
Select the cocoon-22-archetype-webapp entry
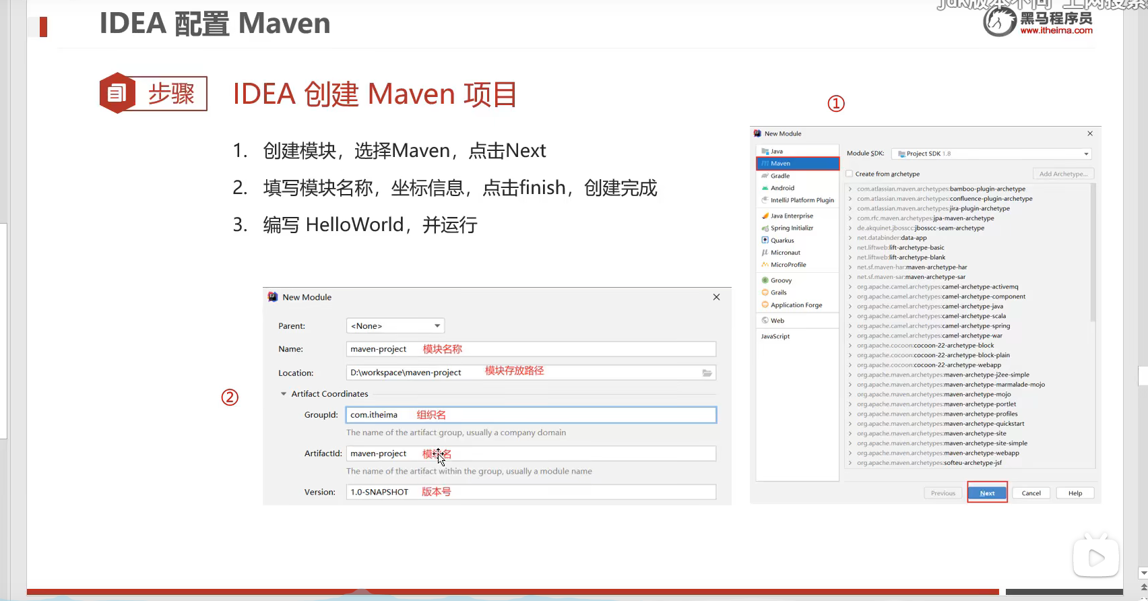tap(929, 365)
